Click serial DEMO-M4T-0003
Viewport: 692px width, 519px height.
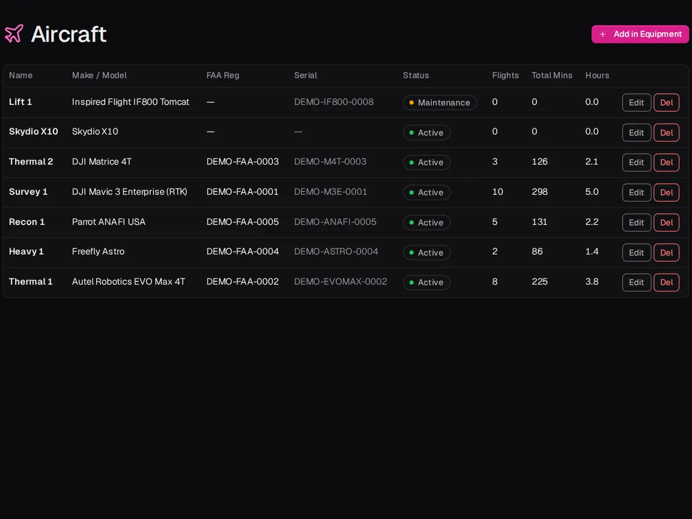pos(330,162)
